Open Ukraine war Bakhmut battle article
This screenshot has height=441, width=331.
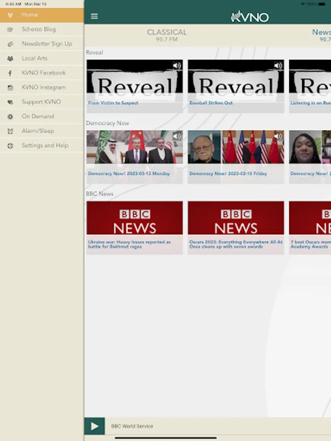[x=129, y=245]
